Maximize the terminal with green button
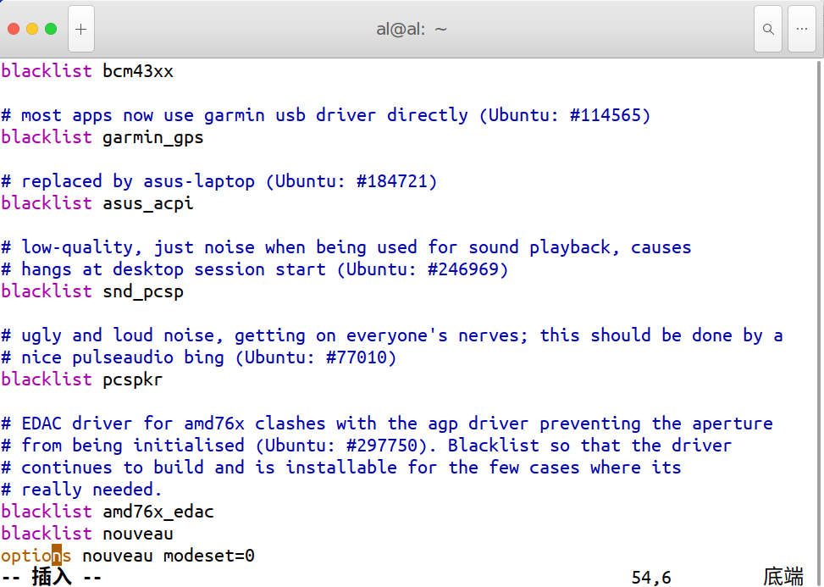This screenshot has height=587, width=824. click(x=51, y=29)
